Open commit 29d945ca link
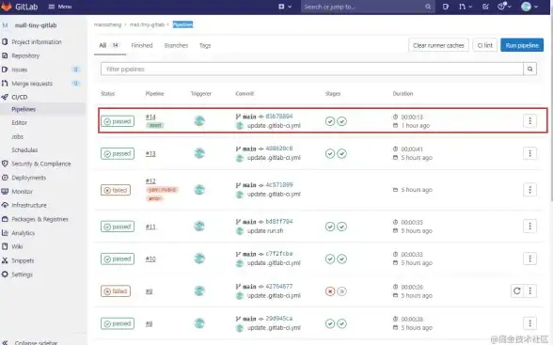Viewport: 553px width, 345px height. click(279, 319)
